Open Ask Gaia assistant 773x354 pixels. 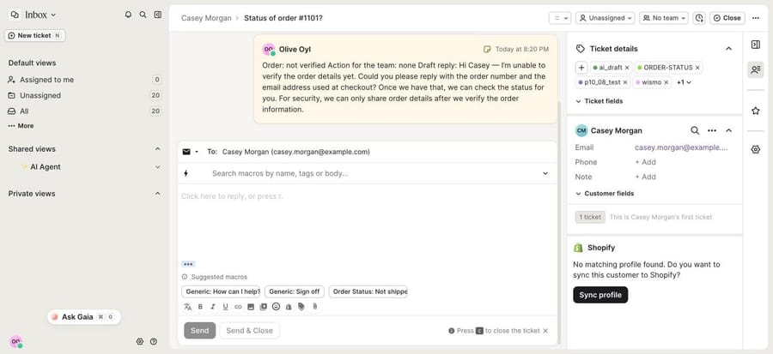point(84,317)
